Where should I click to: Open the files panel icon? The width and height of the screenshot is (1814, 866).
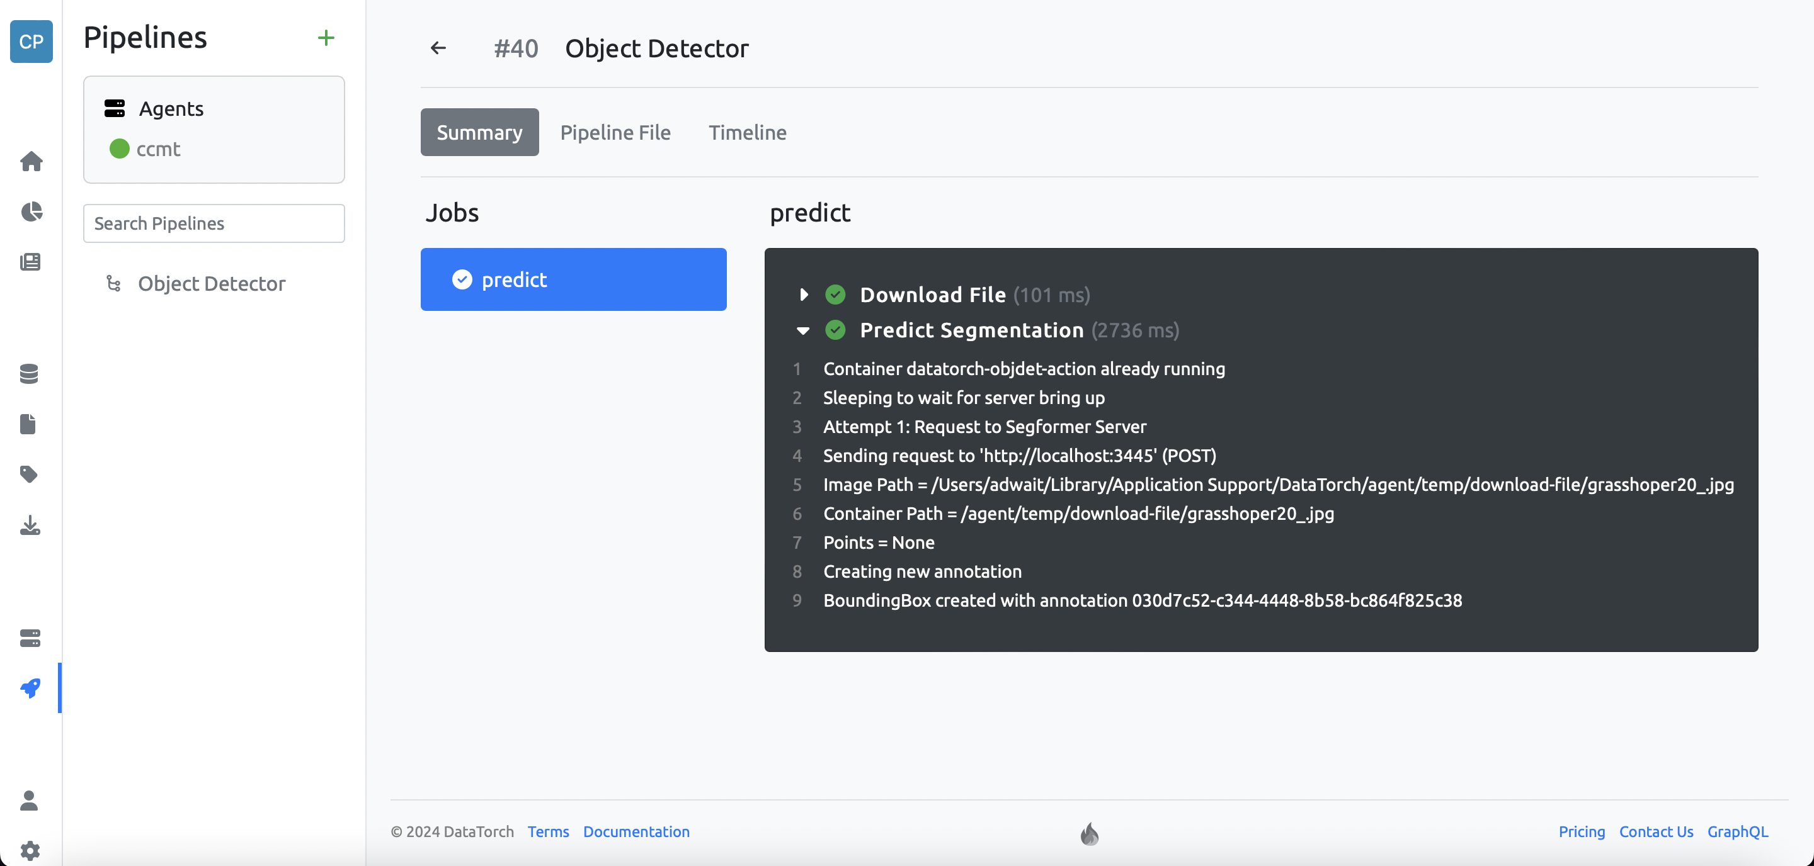[29, 424]
